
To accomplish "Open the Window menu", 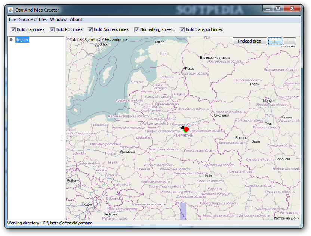I will (58, 19).
